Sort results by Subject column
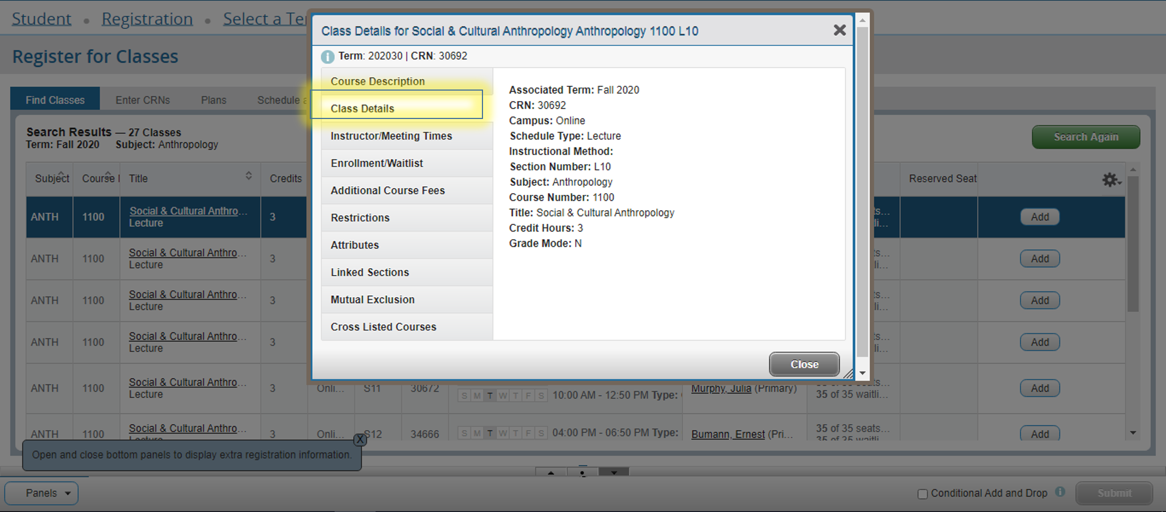The width and height of the screenshot is (1166, 512). 52,178
